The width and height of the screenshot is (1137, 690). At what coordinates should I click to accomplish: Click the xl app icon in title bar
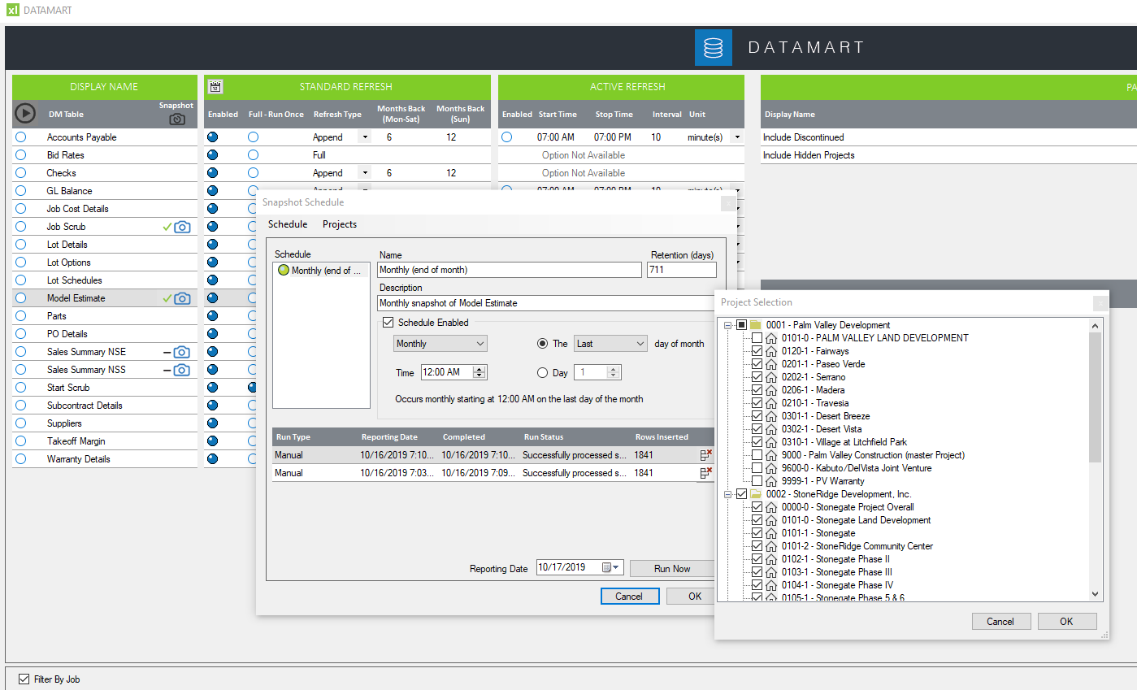pos(12,11)
